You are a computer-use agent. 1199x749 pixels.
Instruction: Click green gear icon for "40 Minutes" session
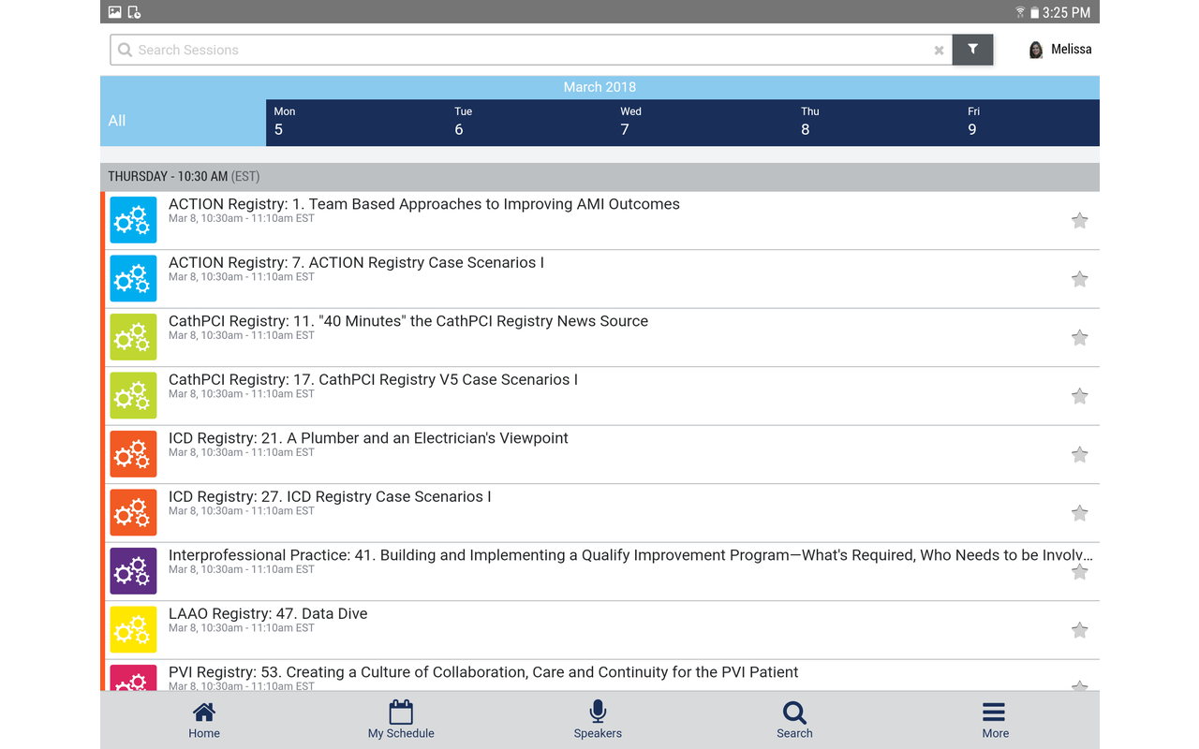click(133, 337)
